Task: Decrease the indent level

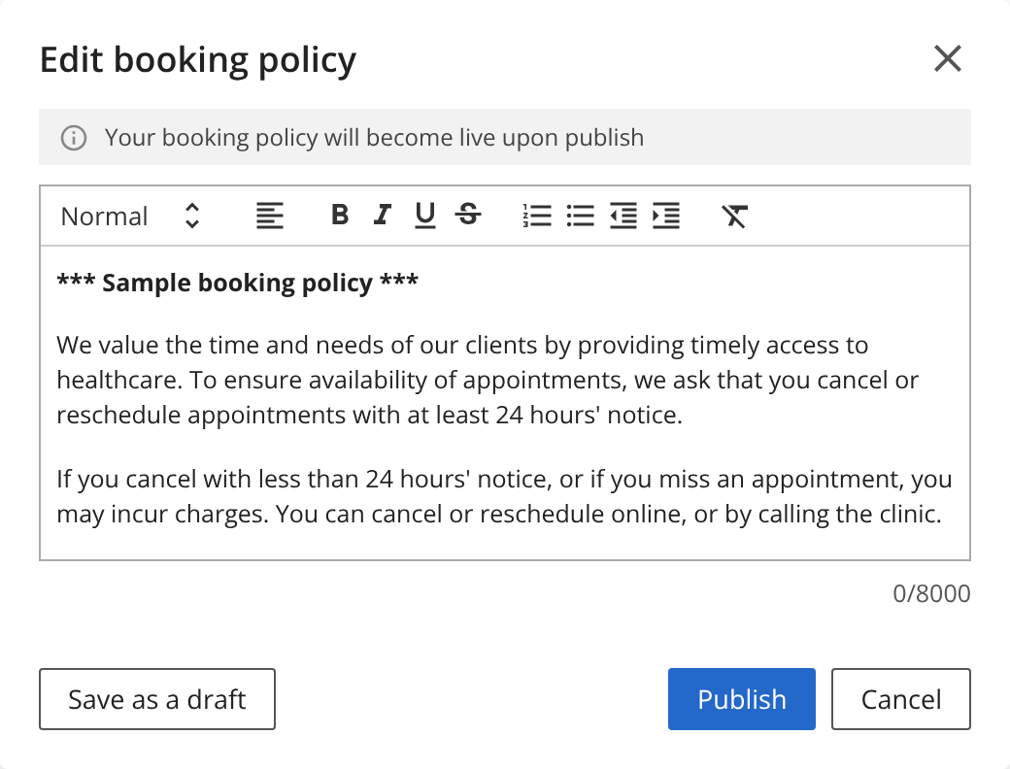Action: [x=623, y=216]
